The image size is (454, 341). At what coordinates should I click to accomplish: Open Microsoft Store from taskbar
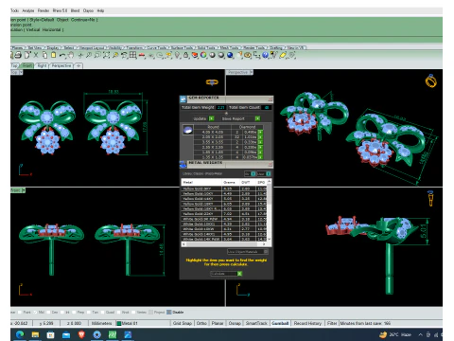pyautogui.click(x=50, y=334)
